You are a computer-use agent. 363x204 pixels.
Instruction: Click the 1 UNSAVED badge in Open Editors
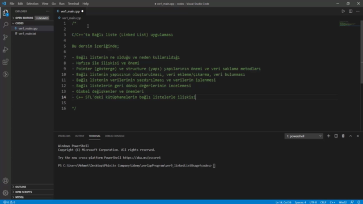tap(42, 18)
